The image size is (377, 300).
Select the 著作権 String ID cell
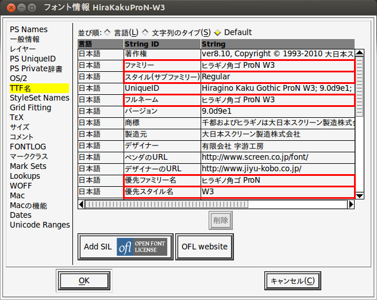(x=162, y=54)
